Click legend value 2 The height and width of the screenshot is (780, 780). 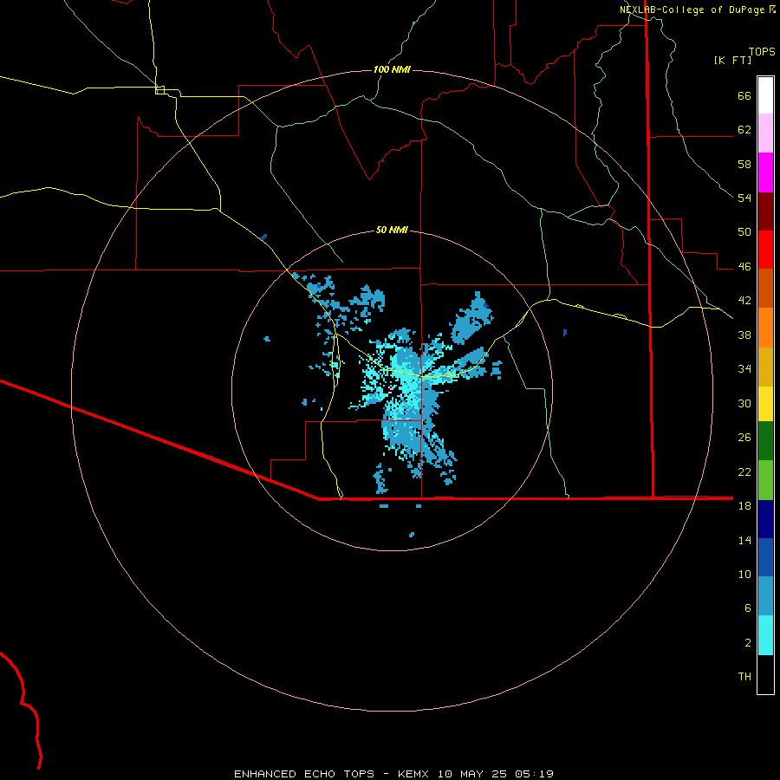click(748, 643)
